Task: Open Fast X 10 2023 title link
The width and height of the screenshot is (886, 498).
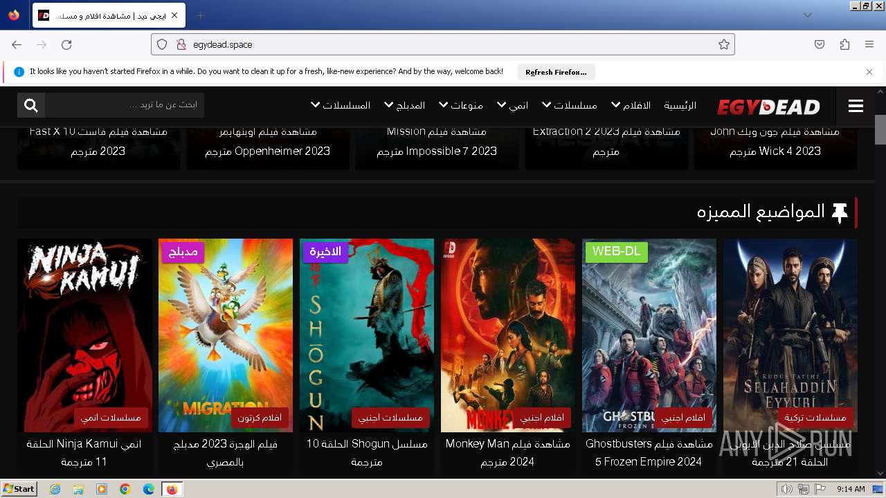Action: [x=98, y=141]
